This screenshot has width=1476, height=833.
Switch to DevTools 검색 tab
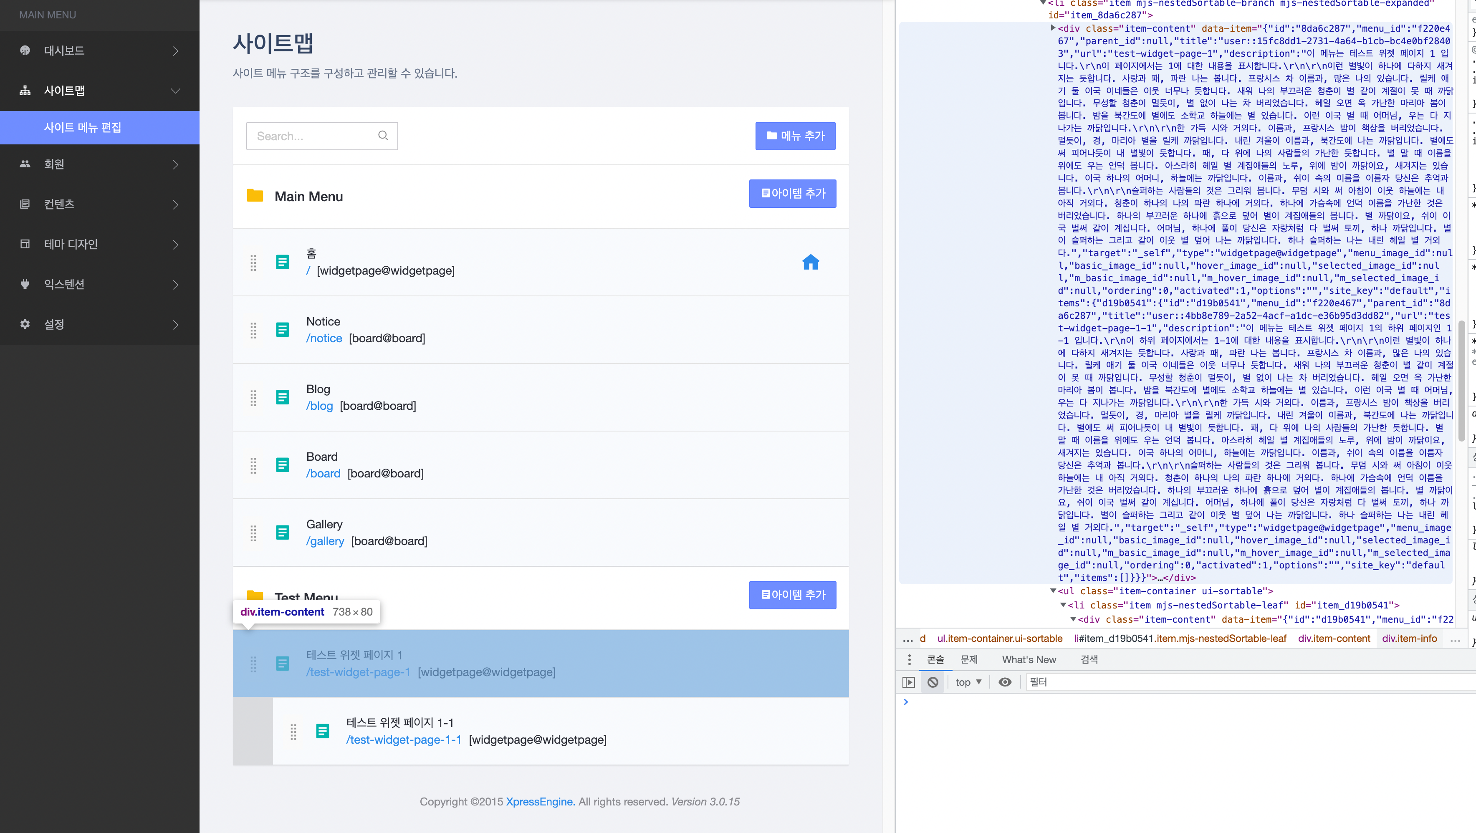[1089, 659]
